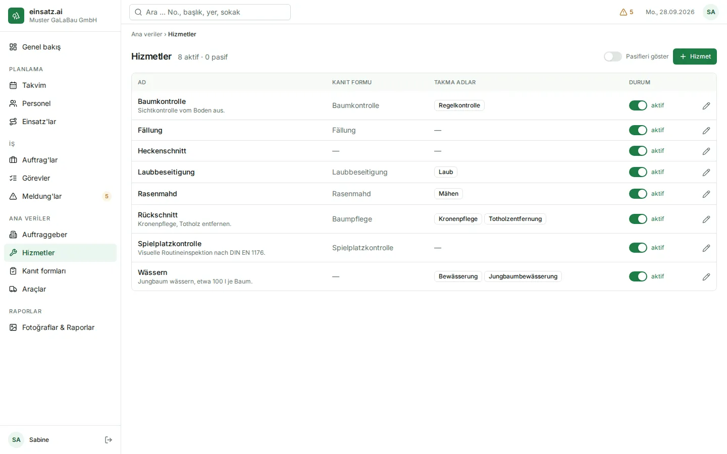The height and width of the screenshot is (454, 727).
Task: Click Ana veriler breadcrumb link
Action: (147, 34)
